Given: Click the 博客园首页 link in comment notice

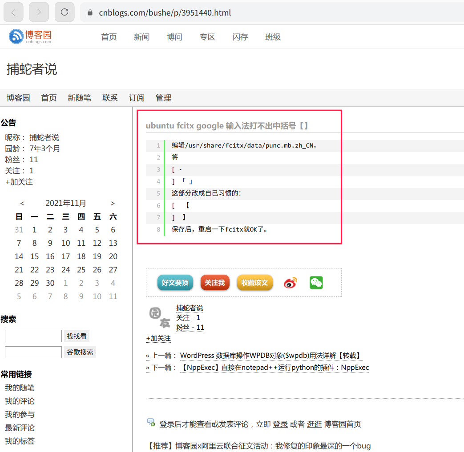Looking at the screenshot, I should point(343,424).
